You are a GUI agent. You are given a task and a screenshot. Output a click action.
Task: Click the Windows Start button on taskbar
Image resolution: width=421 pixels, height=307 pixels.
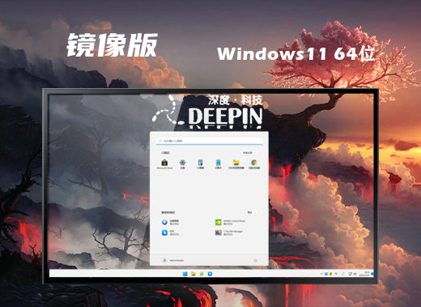[185, 274]
